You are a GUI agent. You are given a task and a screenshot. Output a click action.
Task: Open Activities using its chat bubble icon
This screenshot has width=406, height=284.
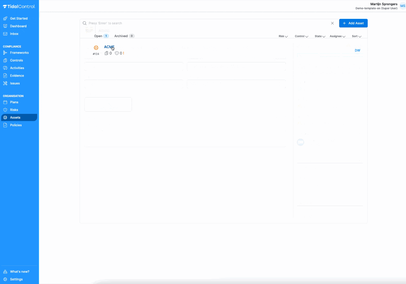5,68
